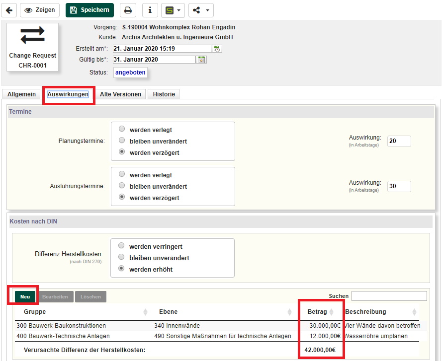Click the print icon in toolbar
Screen dimensions: 442x361
point(128,10)
